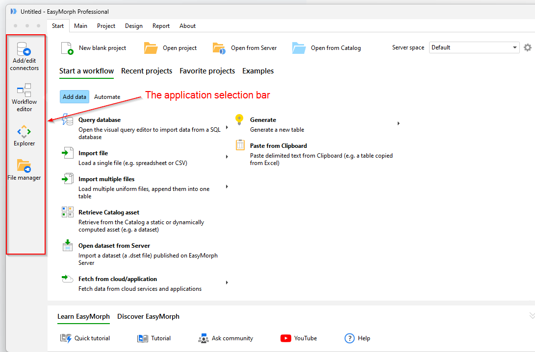Open the Design ribbon tab
The image size is (535, 352).
(x=134, y=26)
